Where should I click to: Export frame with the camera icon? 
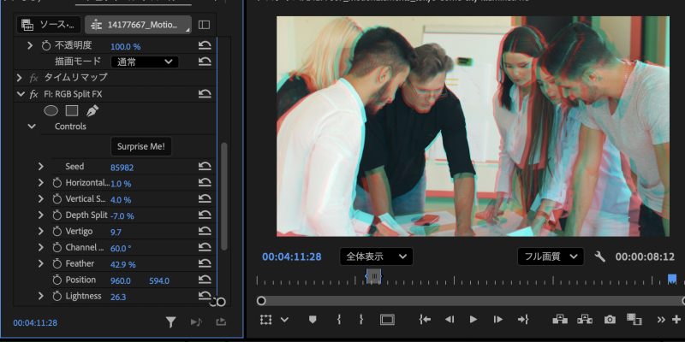pos(610,319)
